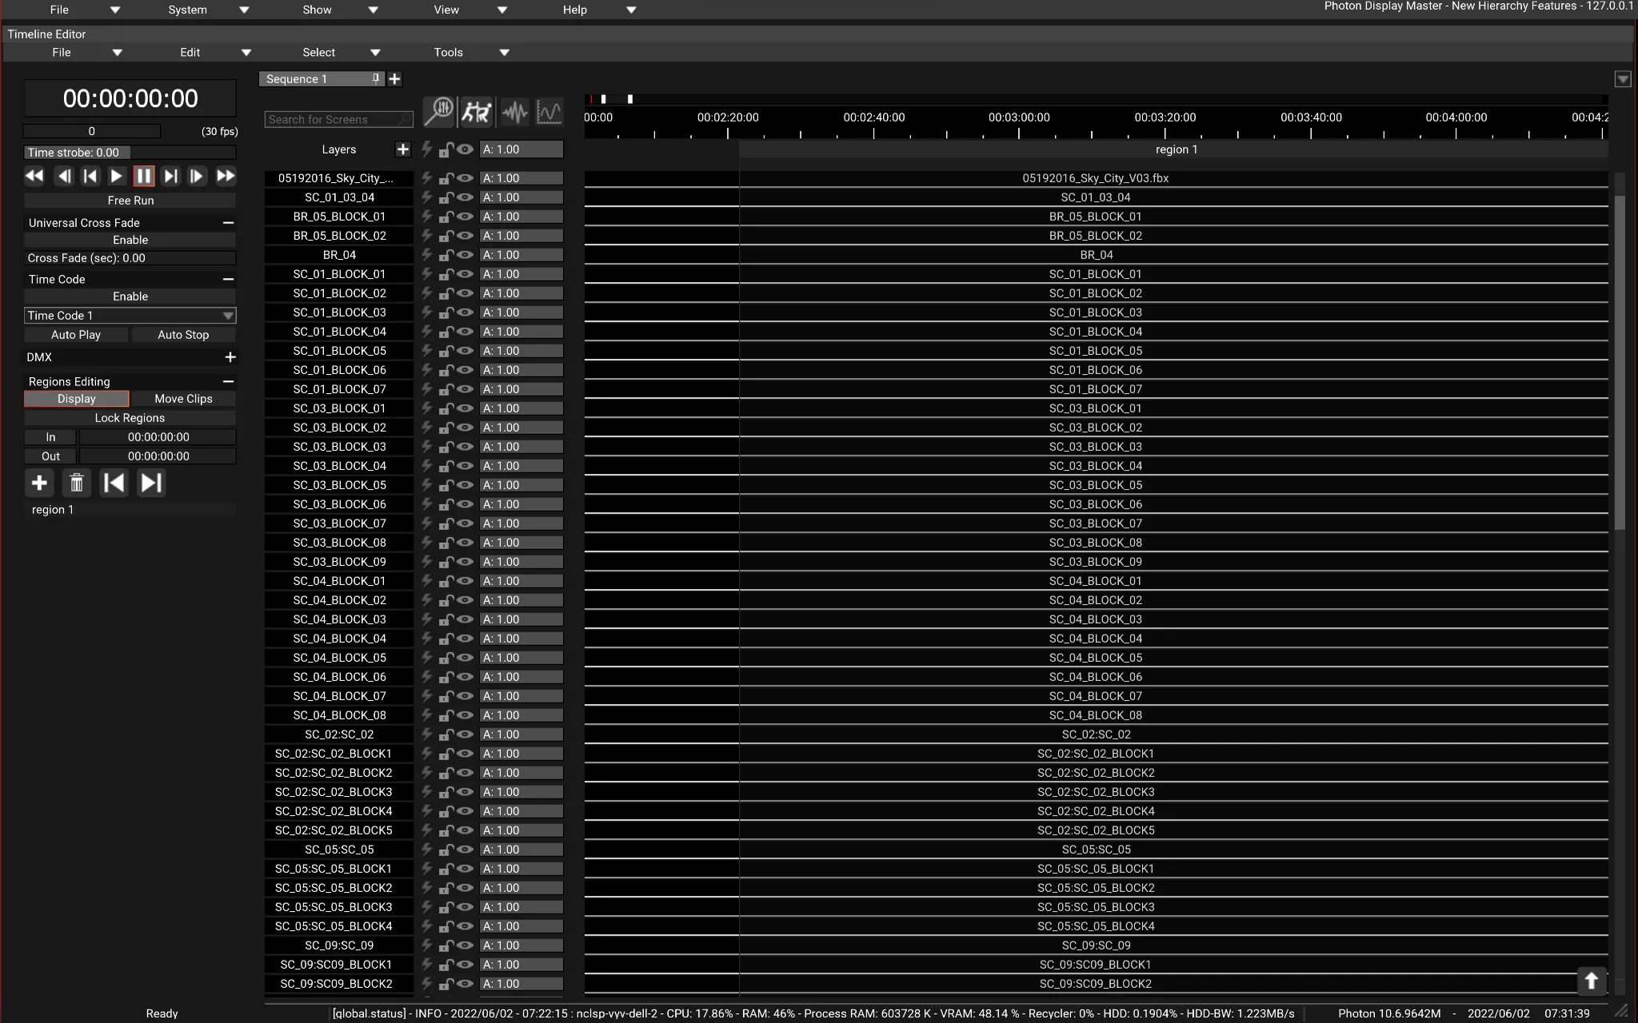Collapse the Universal Cross Fade section

(229, 223)
